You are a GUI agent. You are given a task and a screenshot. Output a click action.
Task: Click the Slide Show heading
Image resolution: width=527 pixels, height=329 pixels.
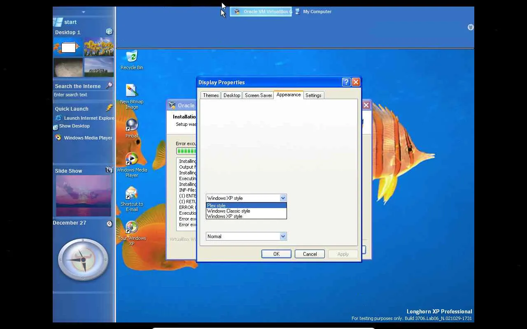pos(68,171)
